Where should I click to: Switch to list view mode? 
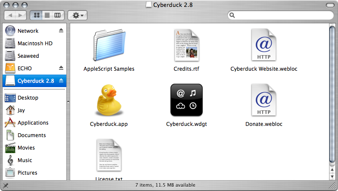pyautogui.click(x=47, y=15)
